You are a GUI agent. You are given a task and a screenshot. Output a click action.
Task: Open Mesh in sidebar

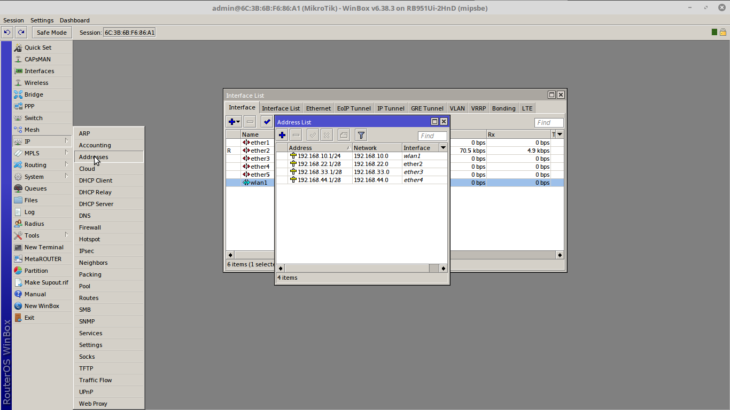(42, 130)
